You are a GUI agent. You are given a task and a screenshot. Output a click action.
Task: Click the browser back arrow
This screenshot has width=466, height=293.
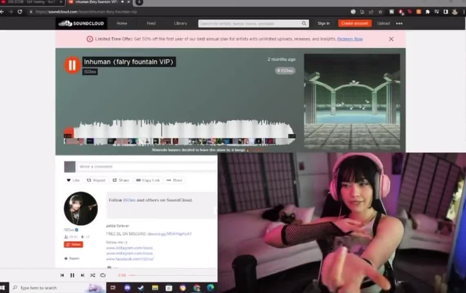click(x=2, y=12)
